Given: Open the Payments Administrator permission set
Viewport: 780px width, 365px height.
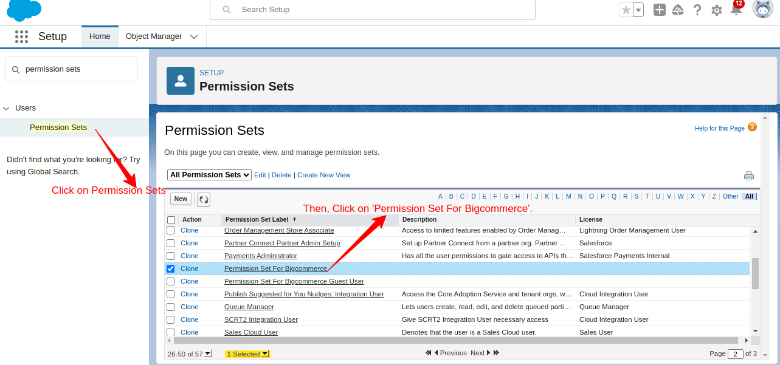Looking at the screenshot, I should [261, 256].
